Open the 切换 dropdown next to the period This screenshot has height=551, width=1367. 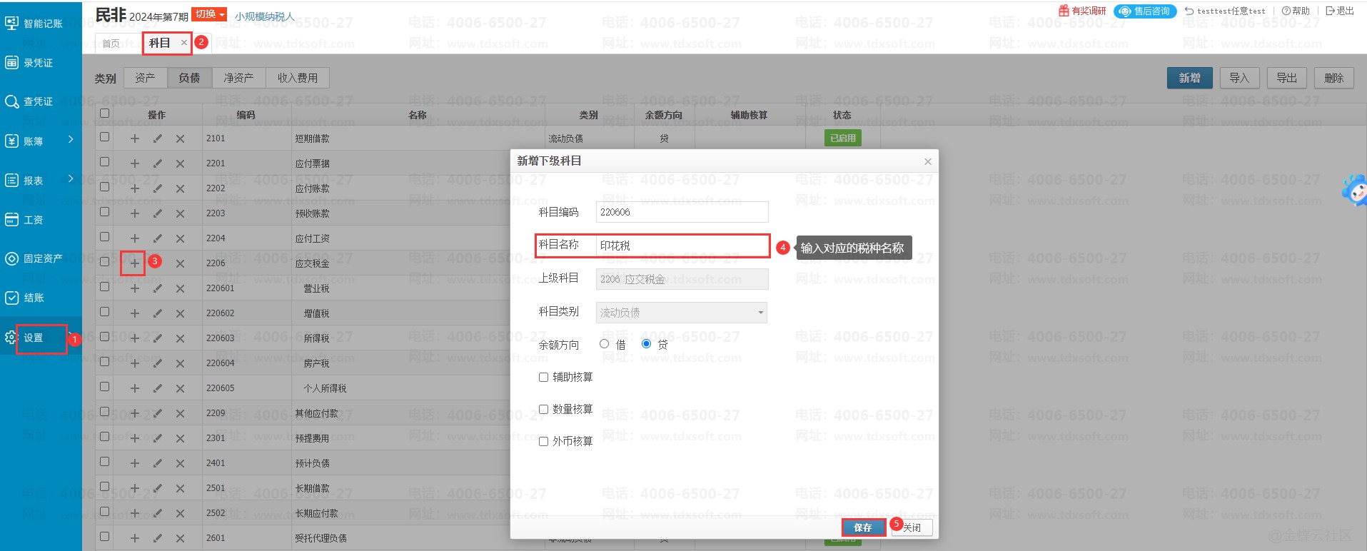[209, 14]
